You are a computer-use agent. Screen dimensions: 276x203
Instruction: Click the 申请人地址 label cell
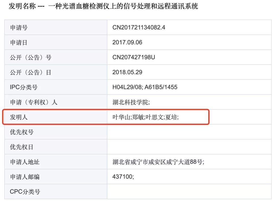tap(25, 162)
